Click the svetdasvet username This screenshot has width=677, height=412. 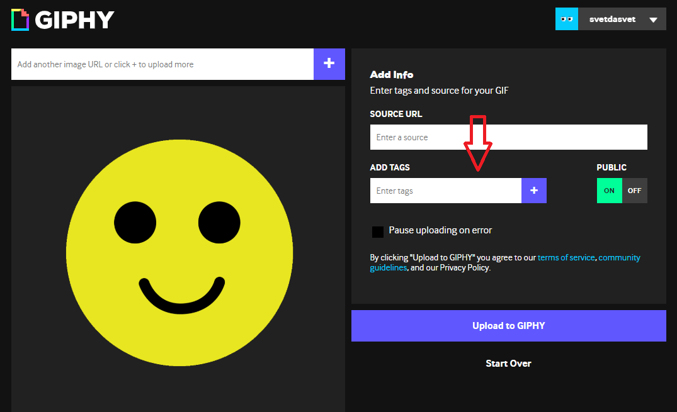pos(612,19)
